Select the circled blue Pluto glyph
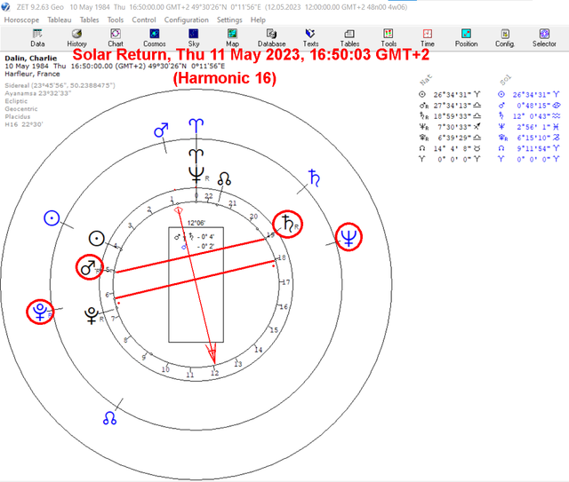 40,312
